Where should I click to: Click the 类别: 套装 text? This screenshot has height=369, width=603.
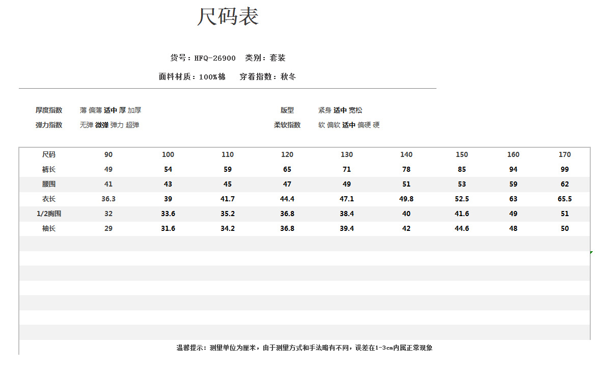(265, 58)
